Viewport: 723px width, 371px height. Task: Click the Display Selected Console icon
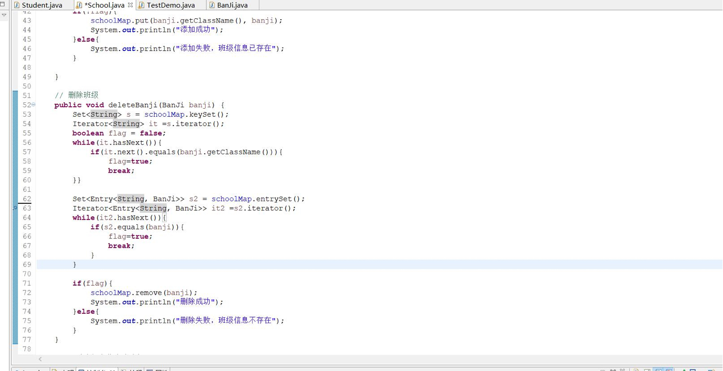point(693,370)
